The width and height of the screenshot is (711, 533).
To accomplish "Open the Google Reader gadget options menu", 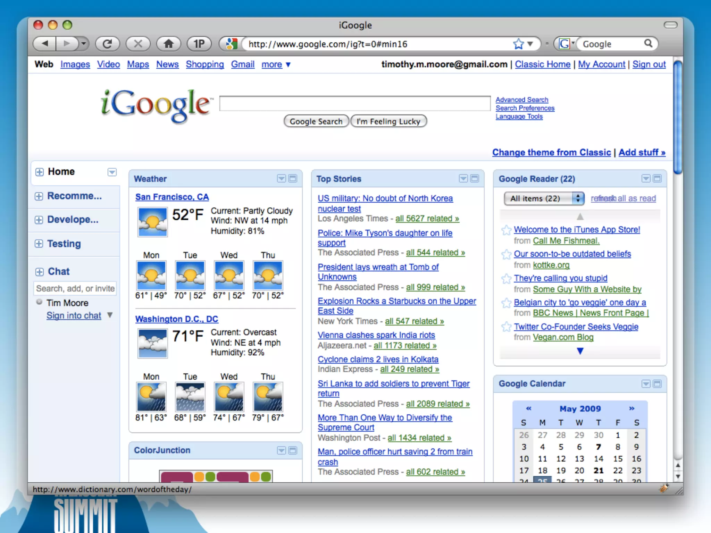I will [x=646, y=178].
